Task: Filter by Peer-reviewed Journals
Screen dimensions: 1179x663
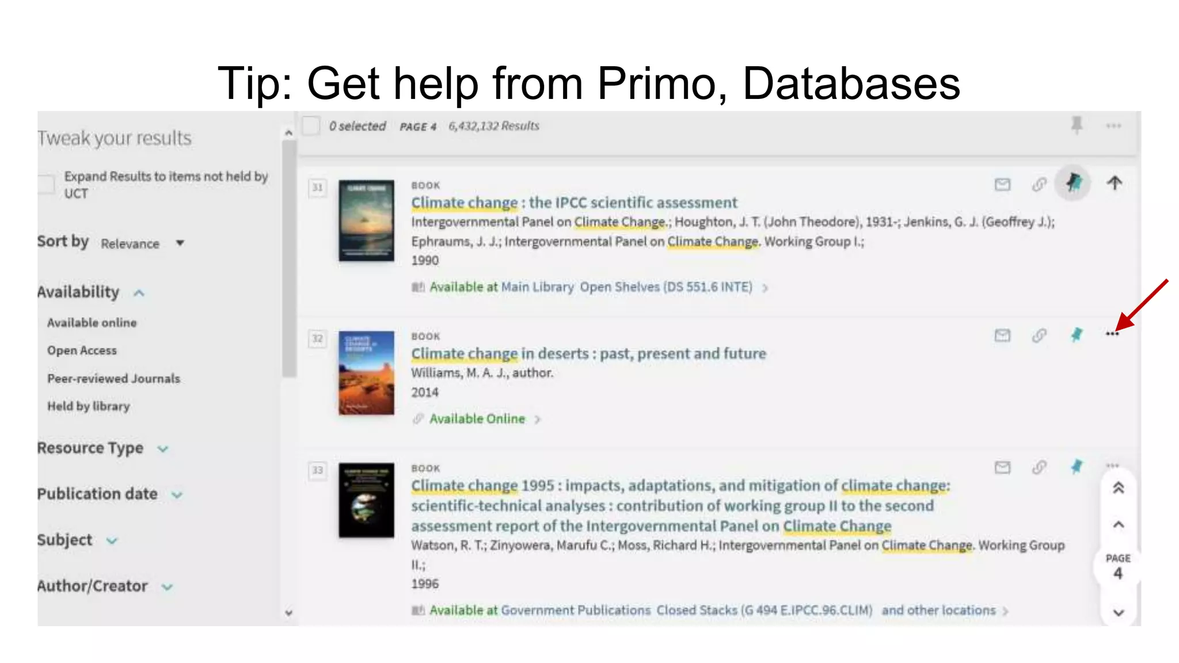Action: tap(114, 379)
